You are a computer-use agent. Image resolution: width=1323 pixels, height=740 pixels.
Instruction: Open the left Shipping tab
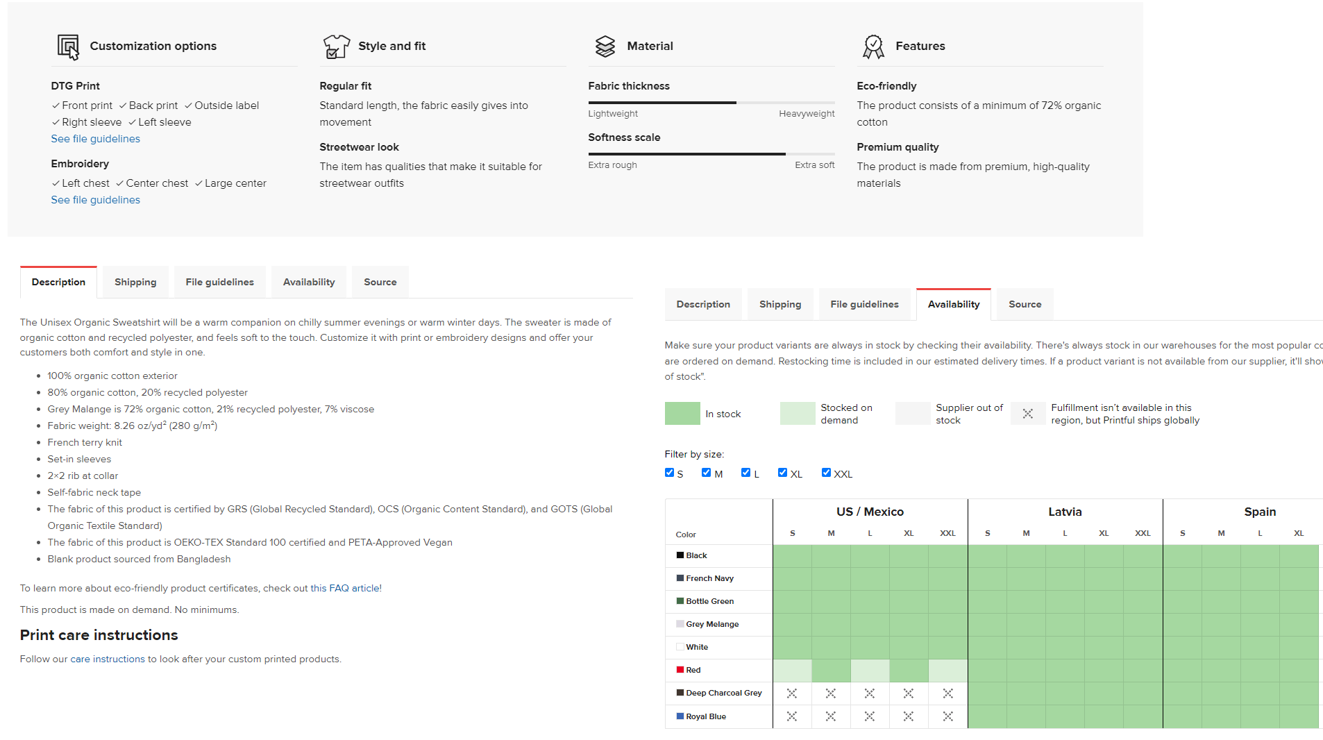(135, 283)
